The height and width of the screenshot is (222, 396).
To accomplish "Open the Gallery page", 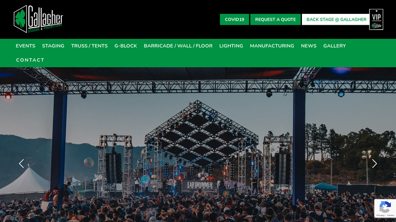I will click(x=335, y=46).
